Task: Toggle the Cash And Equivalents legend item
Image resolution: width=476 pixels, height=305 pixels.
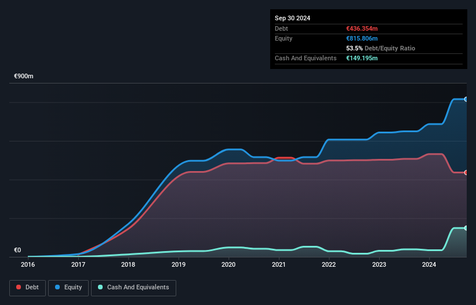Action: (x=133, y=288)
